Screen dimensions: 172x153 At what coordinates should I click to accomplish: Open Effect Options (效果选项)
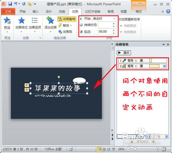[35, 24]
